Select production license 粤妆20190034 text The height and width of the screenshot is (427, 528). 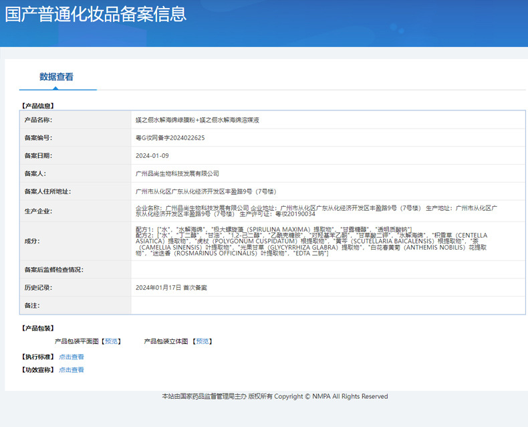[295, 214]
